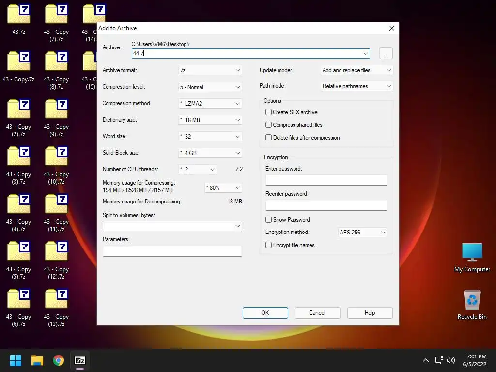Open the clock showing 7:01 PM

tap(475, 360)
